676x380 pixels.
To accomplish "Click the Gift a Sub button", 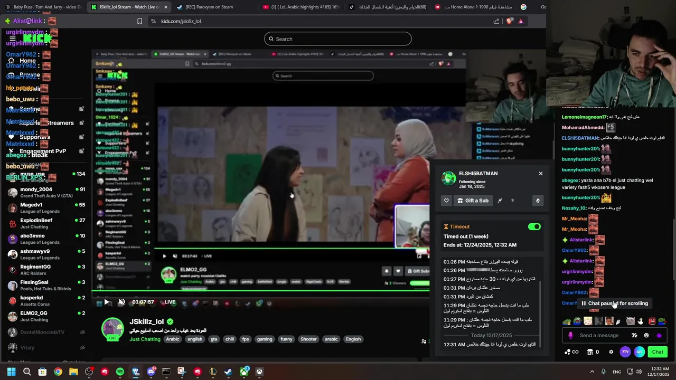I will [473, 201].
